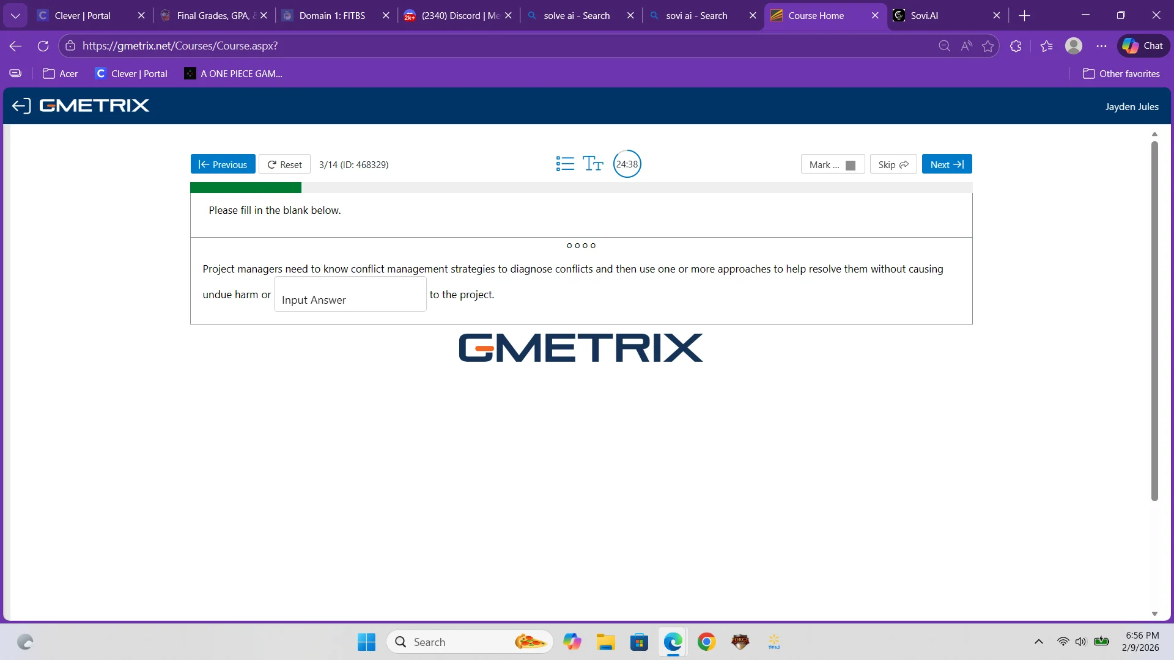Open Copilot Chat button

(x=1143, y=46)
